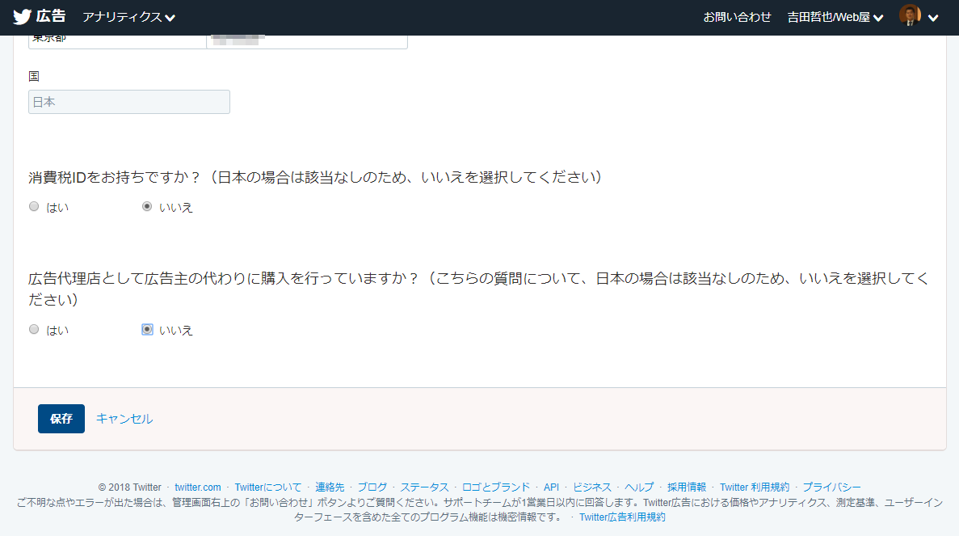Open the 吉田哲也/Web屋 account dropdown
This screenshot has width=959, height=536.
click(835, 17)
